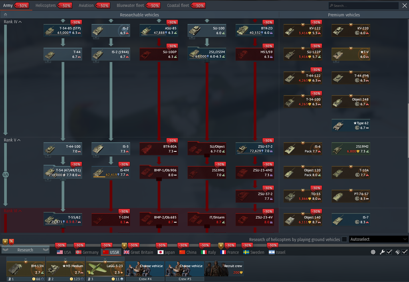Expand the BMP-1/Ob.906 vehicle group

159,172
